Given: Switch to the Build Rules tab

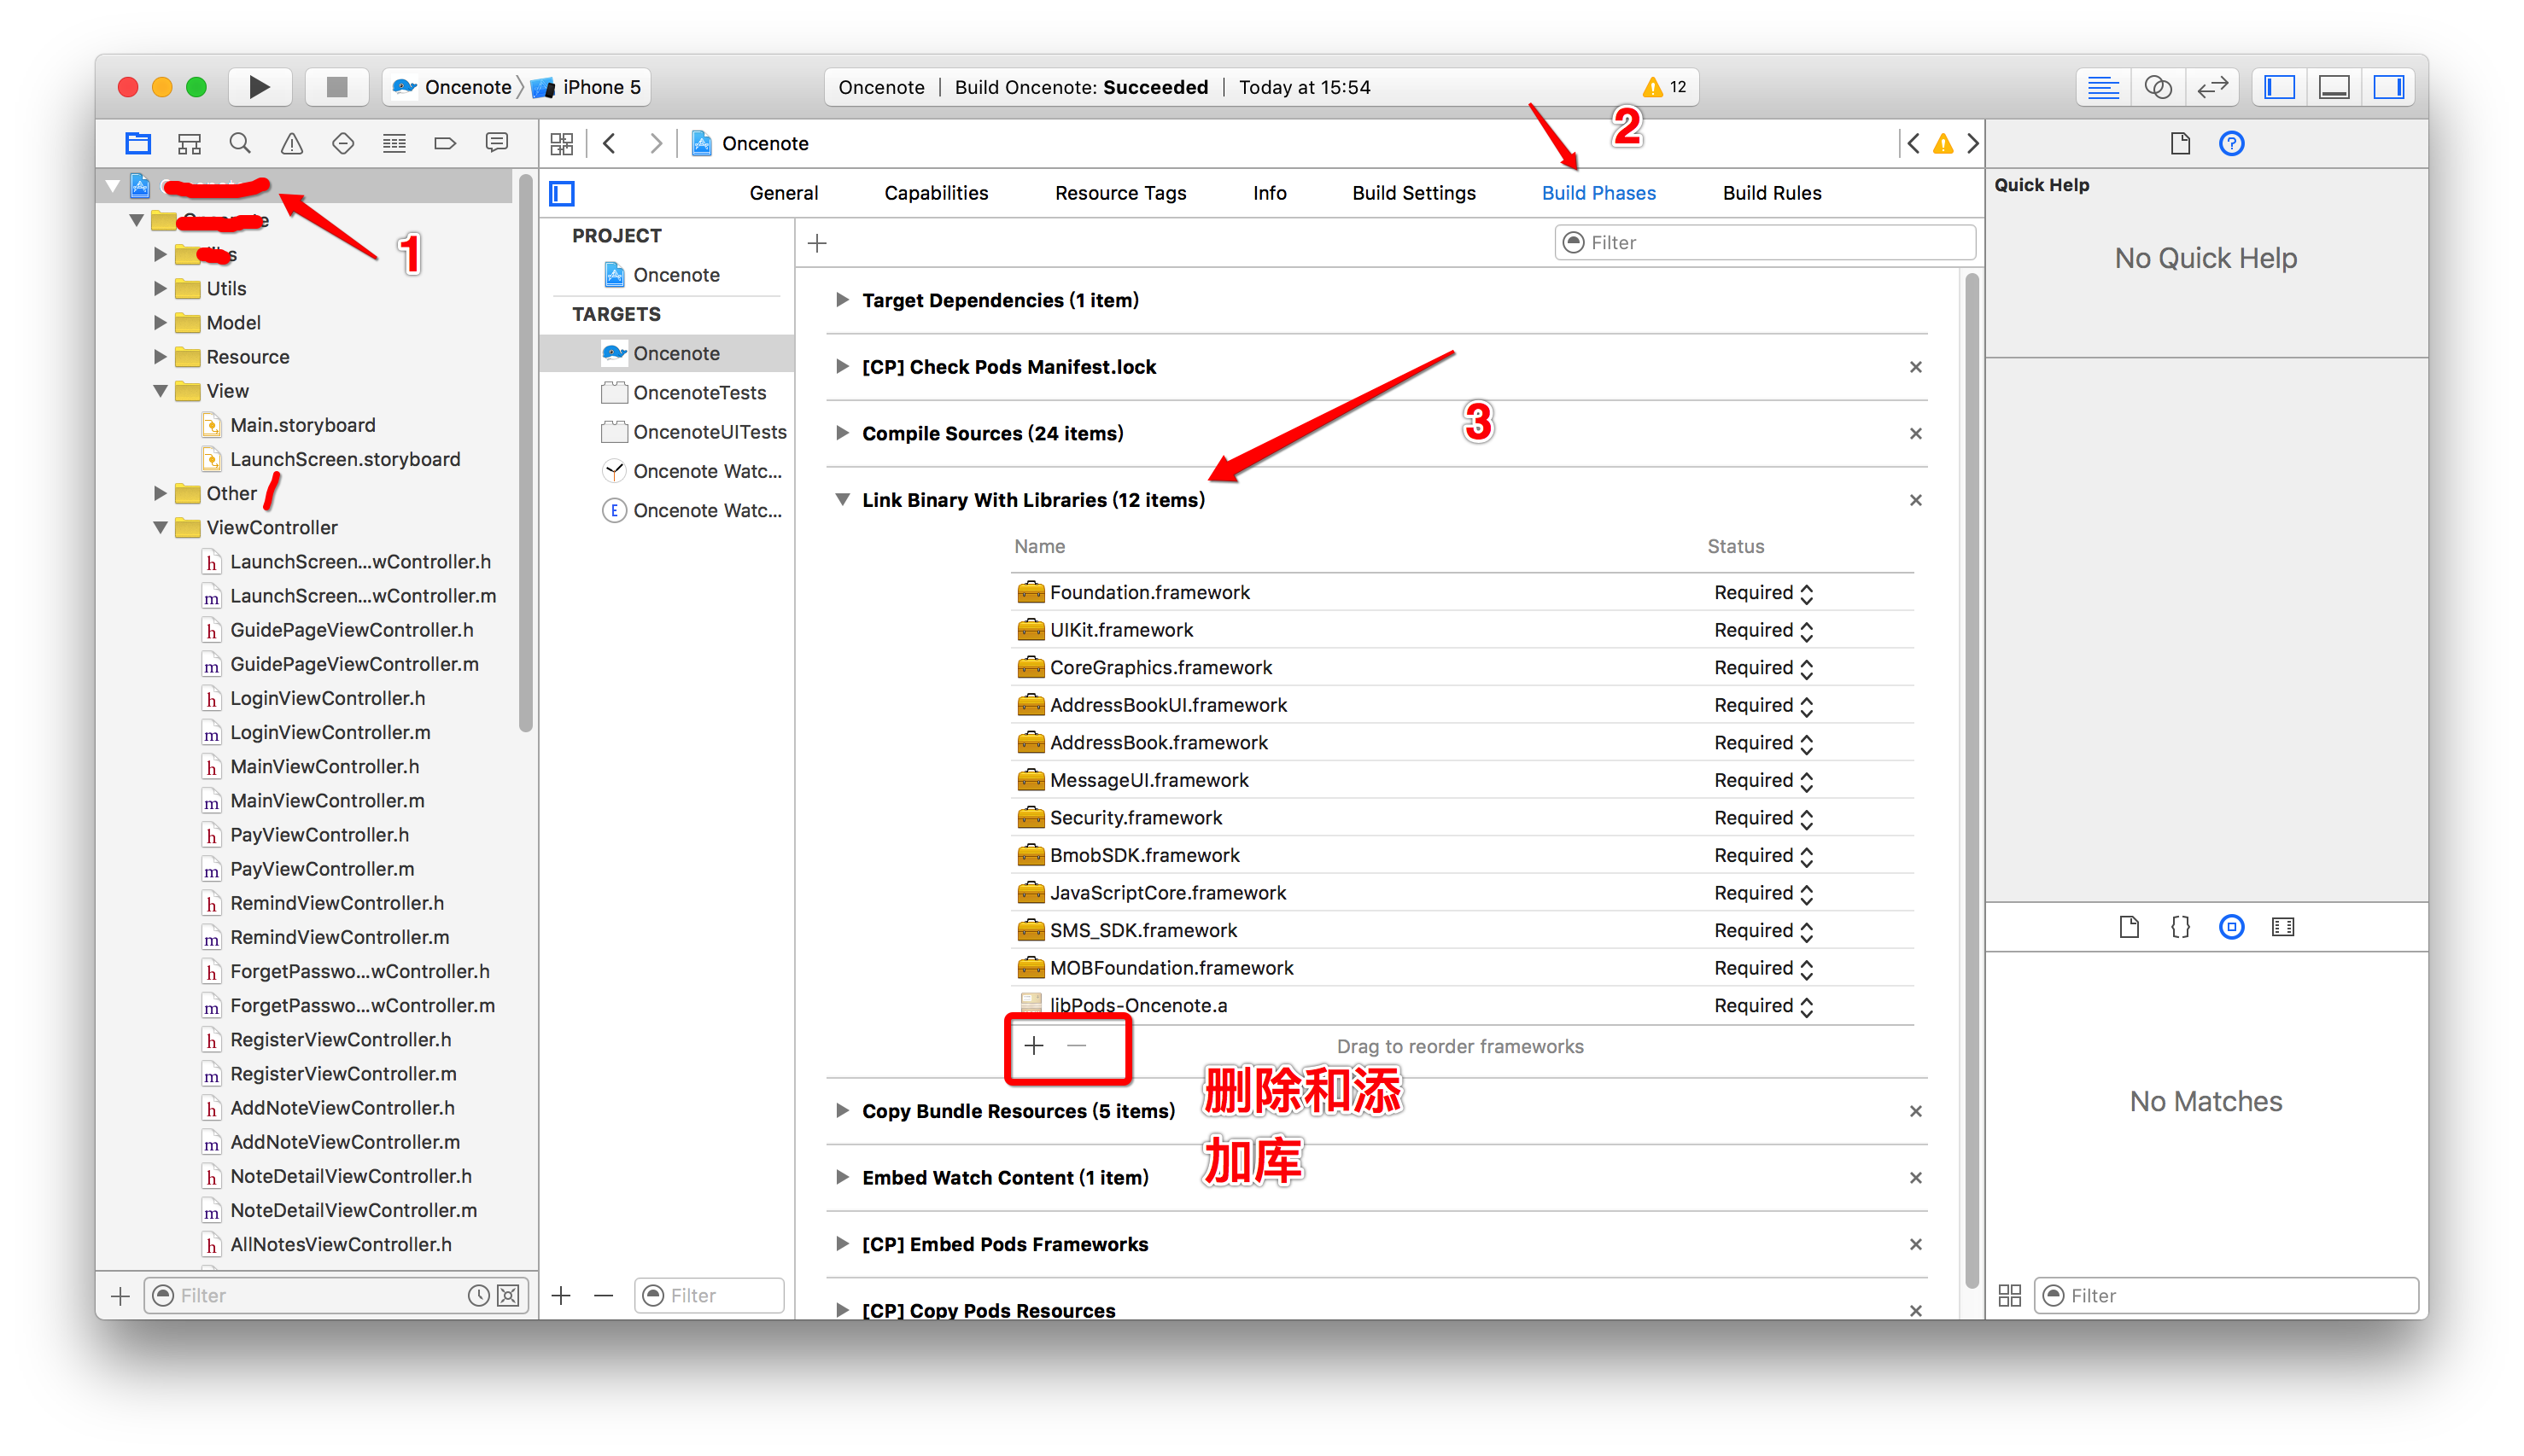Looking at the screenshot, I should [1772, 193].
